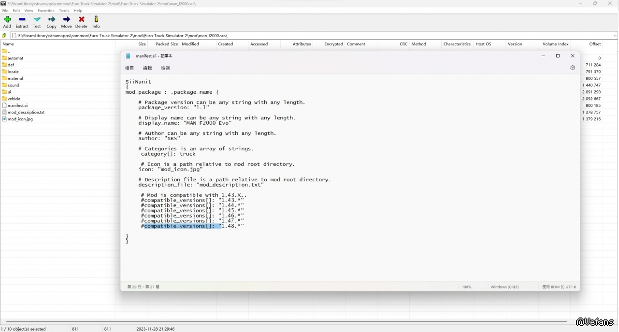
Task: Open the 編輯 menu in Notepad
Action: pyautogui.click(x=147, y=68)
